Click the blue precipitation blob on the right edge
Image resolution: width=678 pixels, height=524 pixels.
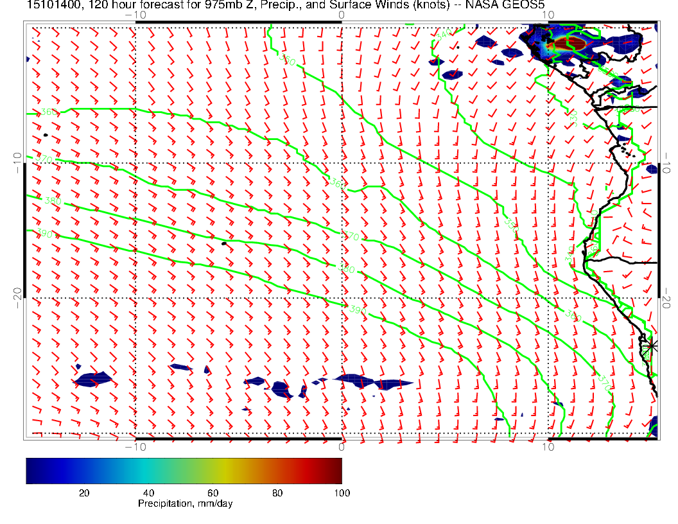point(652,170)
